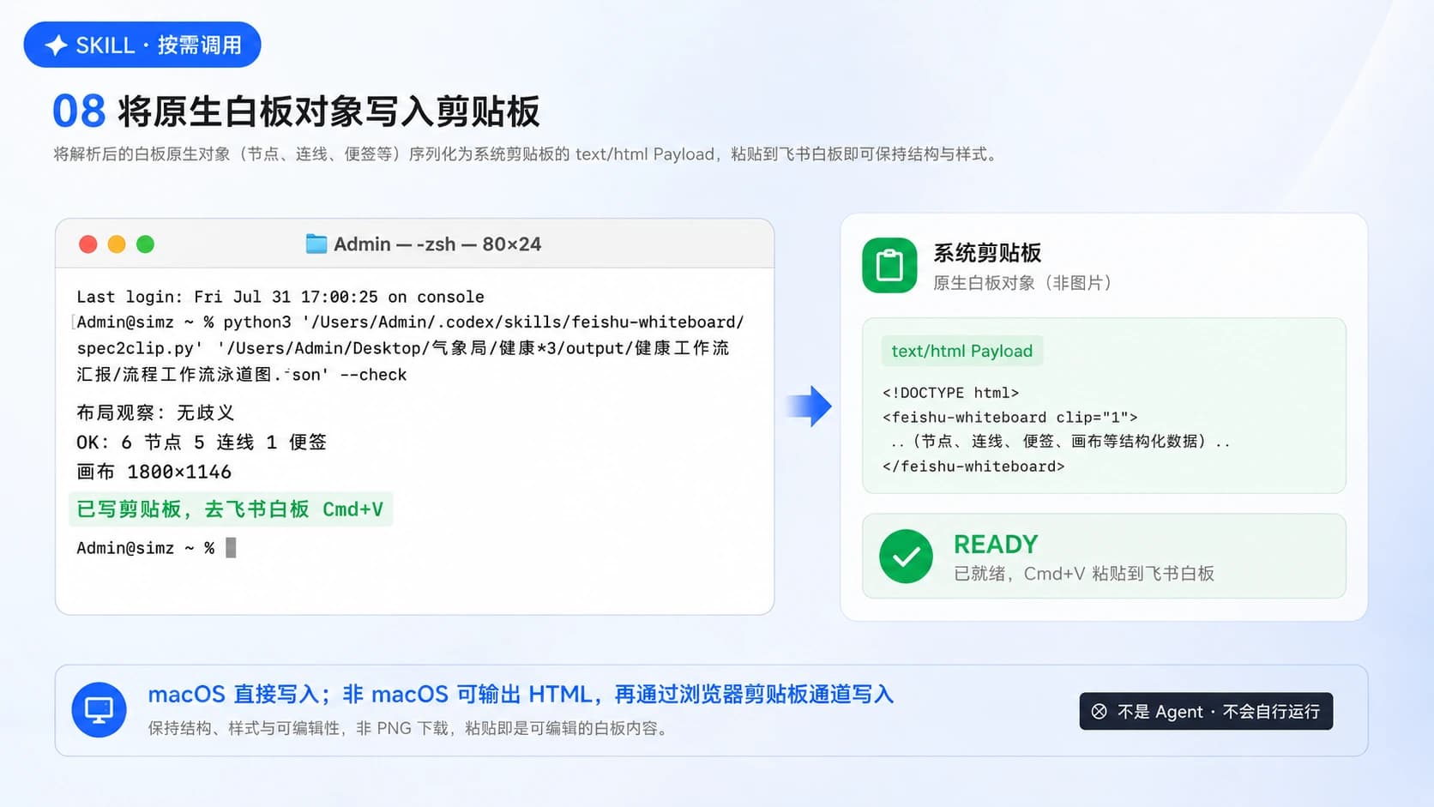Click the line 'Last login: Fri Jul 31 17:00:25 on console'
This screenshot has width=1434, height=807.
tap(280, 297)
